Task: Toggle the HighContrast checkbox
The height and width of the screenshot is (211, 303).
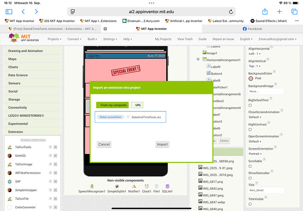Action: [x=250, y=130]
